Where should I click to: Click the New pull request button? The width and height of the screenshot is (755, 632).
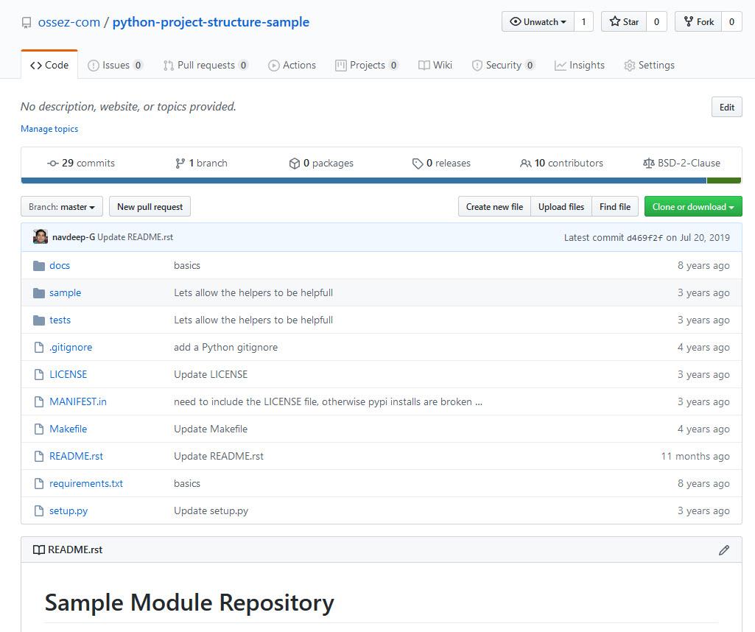(150, 206)
